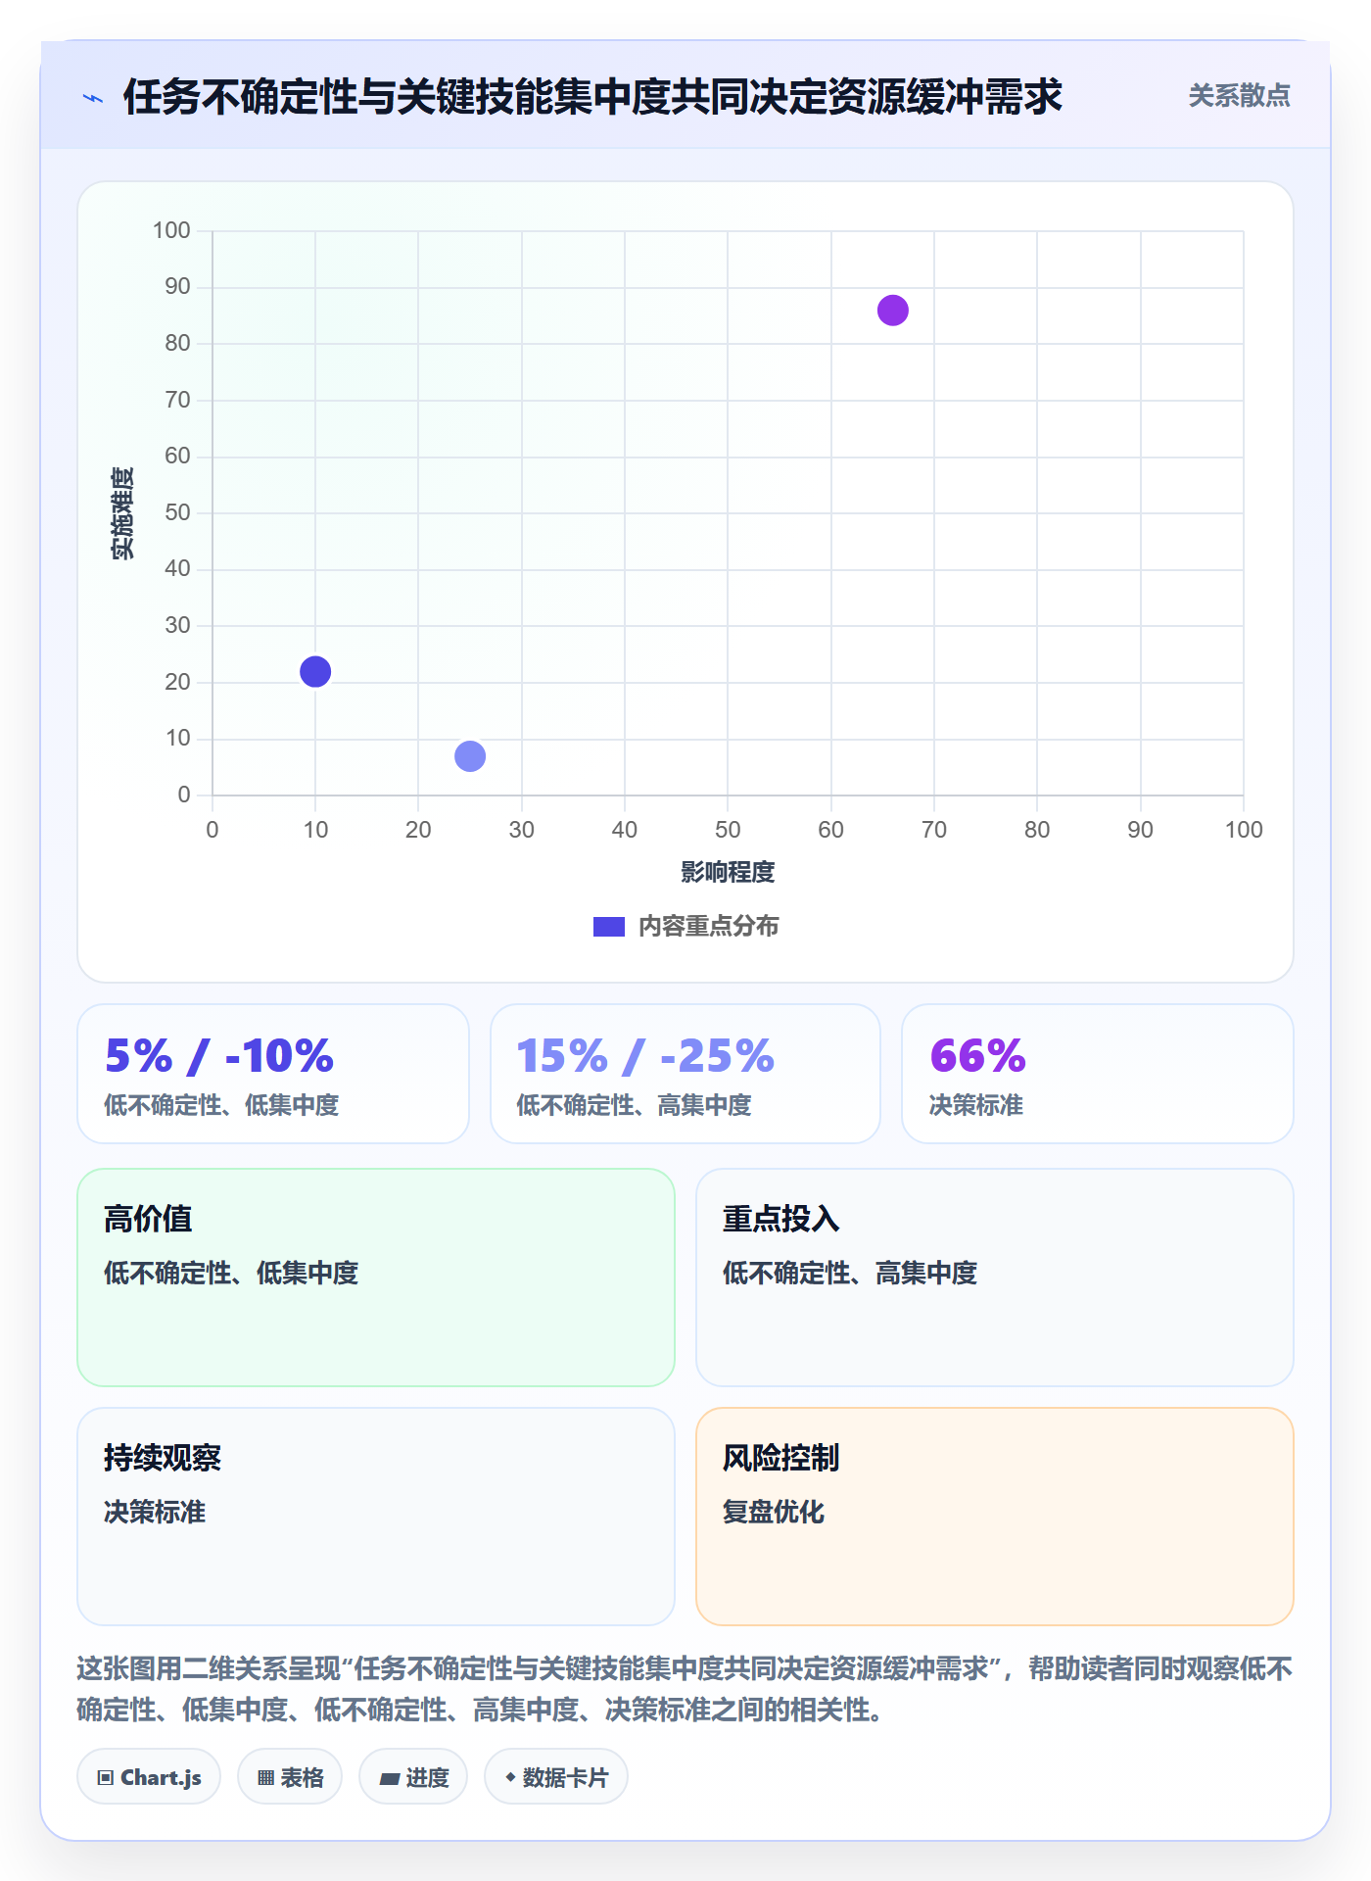Viewport: 1371px width, 1881px height.
Task: Click the description paragraph starting 这张图用二维关系
Action: 685,1689
